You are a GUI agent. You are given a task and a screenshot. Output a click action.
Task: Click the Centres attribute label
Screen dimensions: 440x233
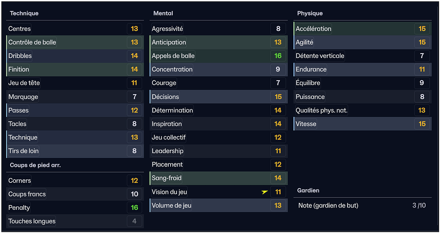point(20,29)
